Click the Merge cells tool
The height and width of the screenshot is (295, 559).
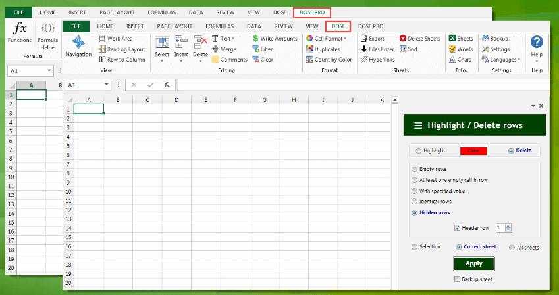tap(223, 49)
